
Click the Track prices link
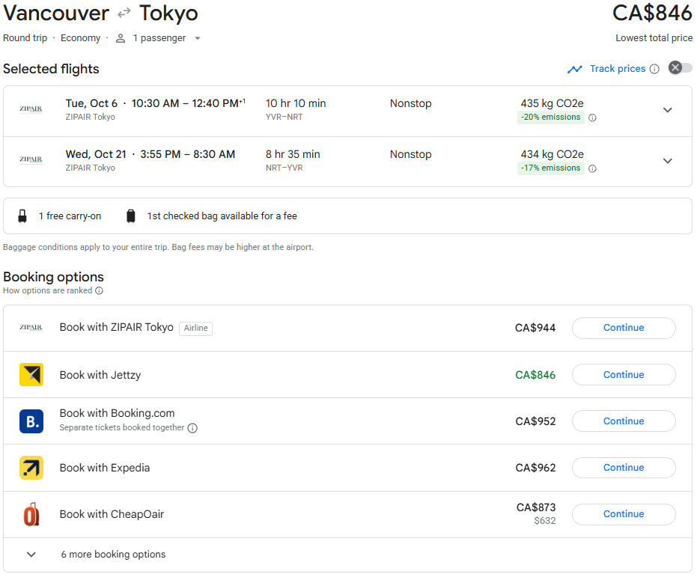618,69
